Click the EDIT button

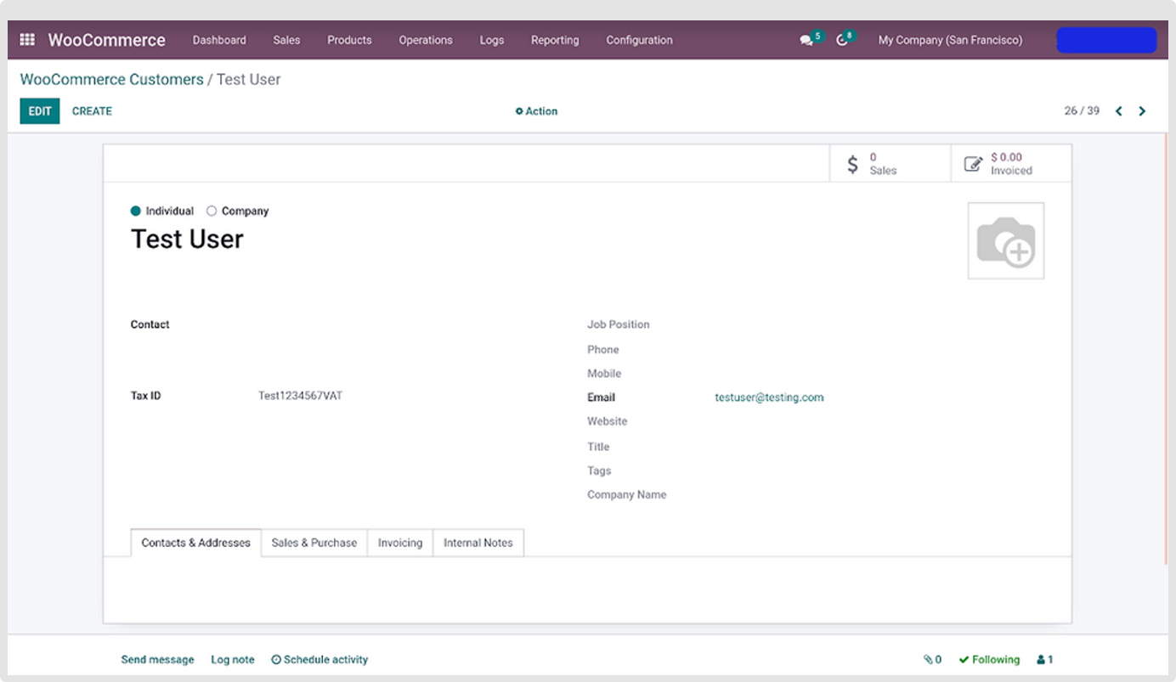coord(40,111)
